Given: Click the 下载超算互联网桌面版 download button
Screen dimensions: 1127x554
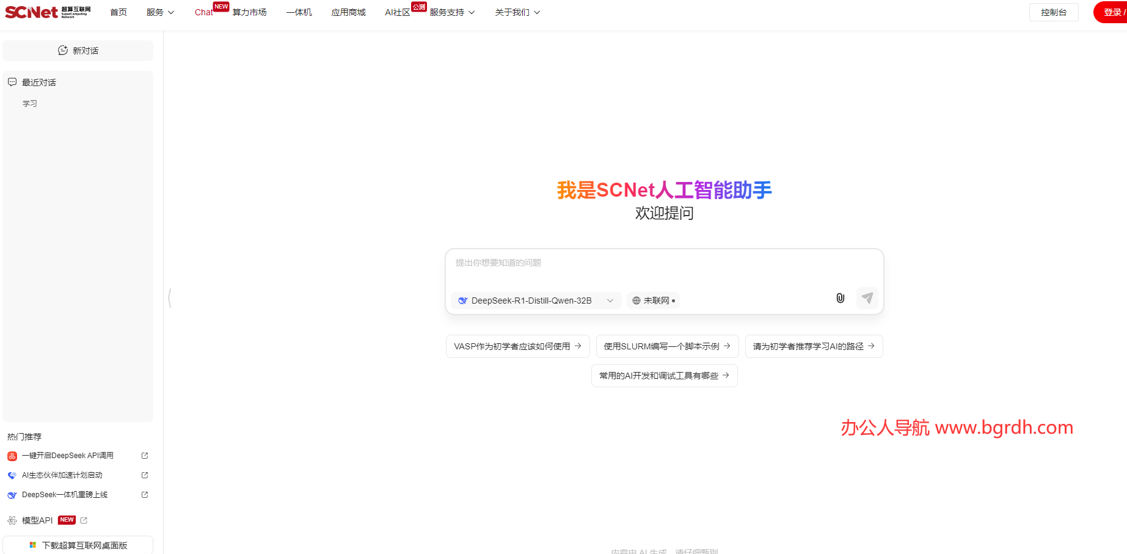Looking at the screenshot, I should coord(78,545).
